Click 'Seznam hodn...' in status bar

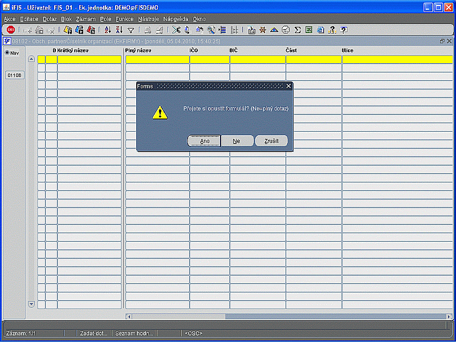[x=134, y=333]
